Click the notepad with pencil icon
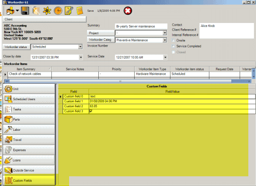 69,11
